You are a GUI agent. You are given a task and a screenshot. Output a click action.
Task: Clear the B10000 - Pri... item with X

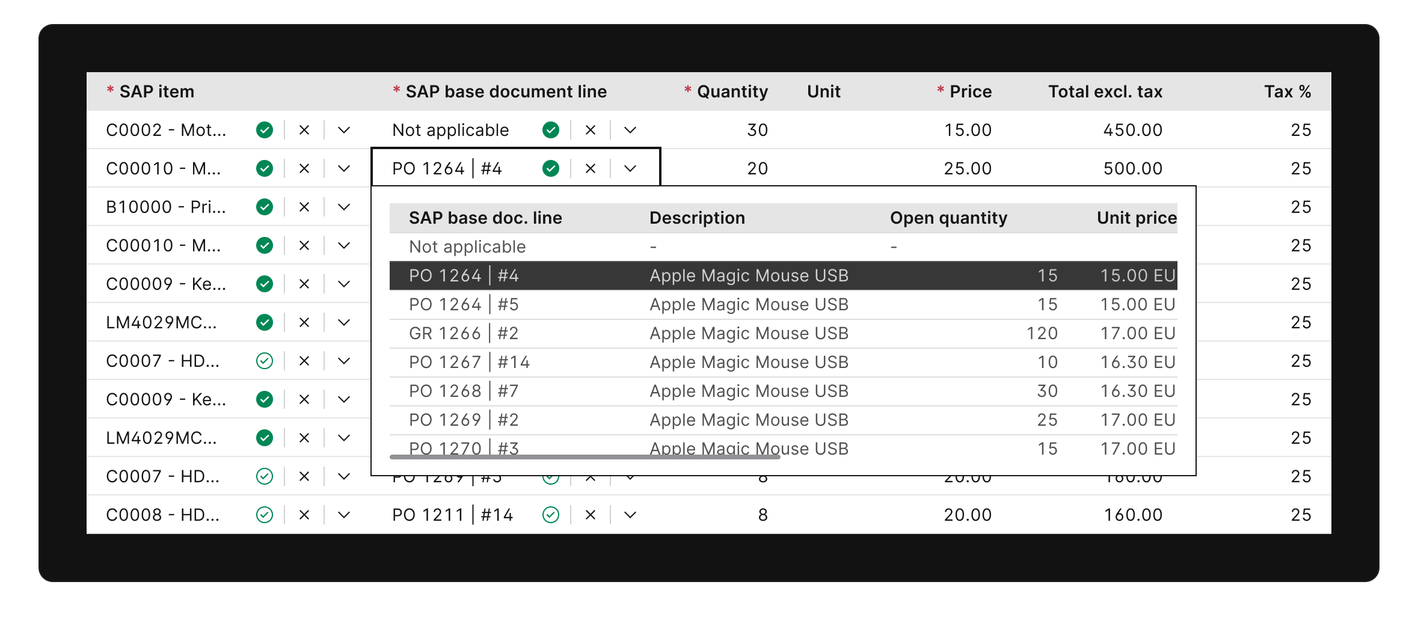tap(304, 207)
